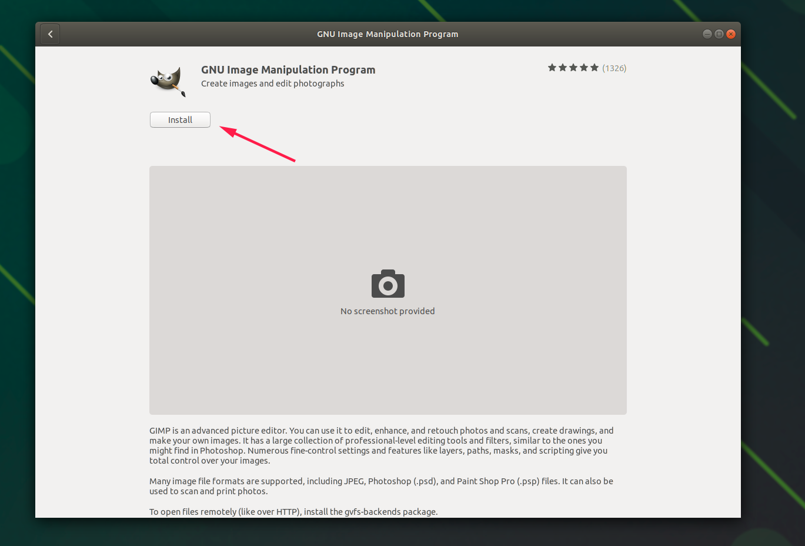
Task: Click the camera icon in screenshot placeholder
Action: [388, 284]
